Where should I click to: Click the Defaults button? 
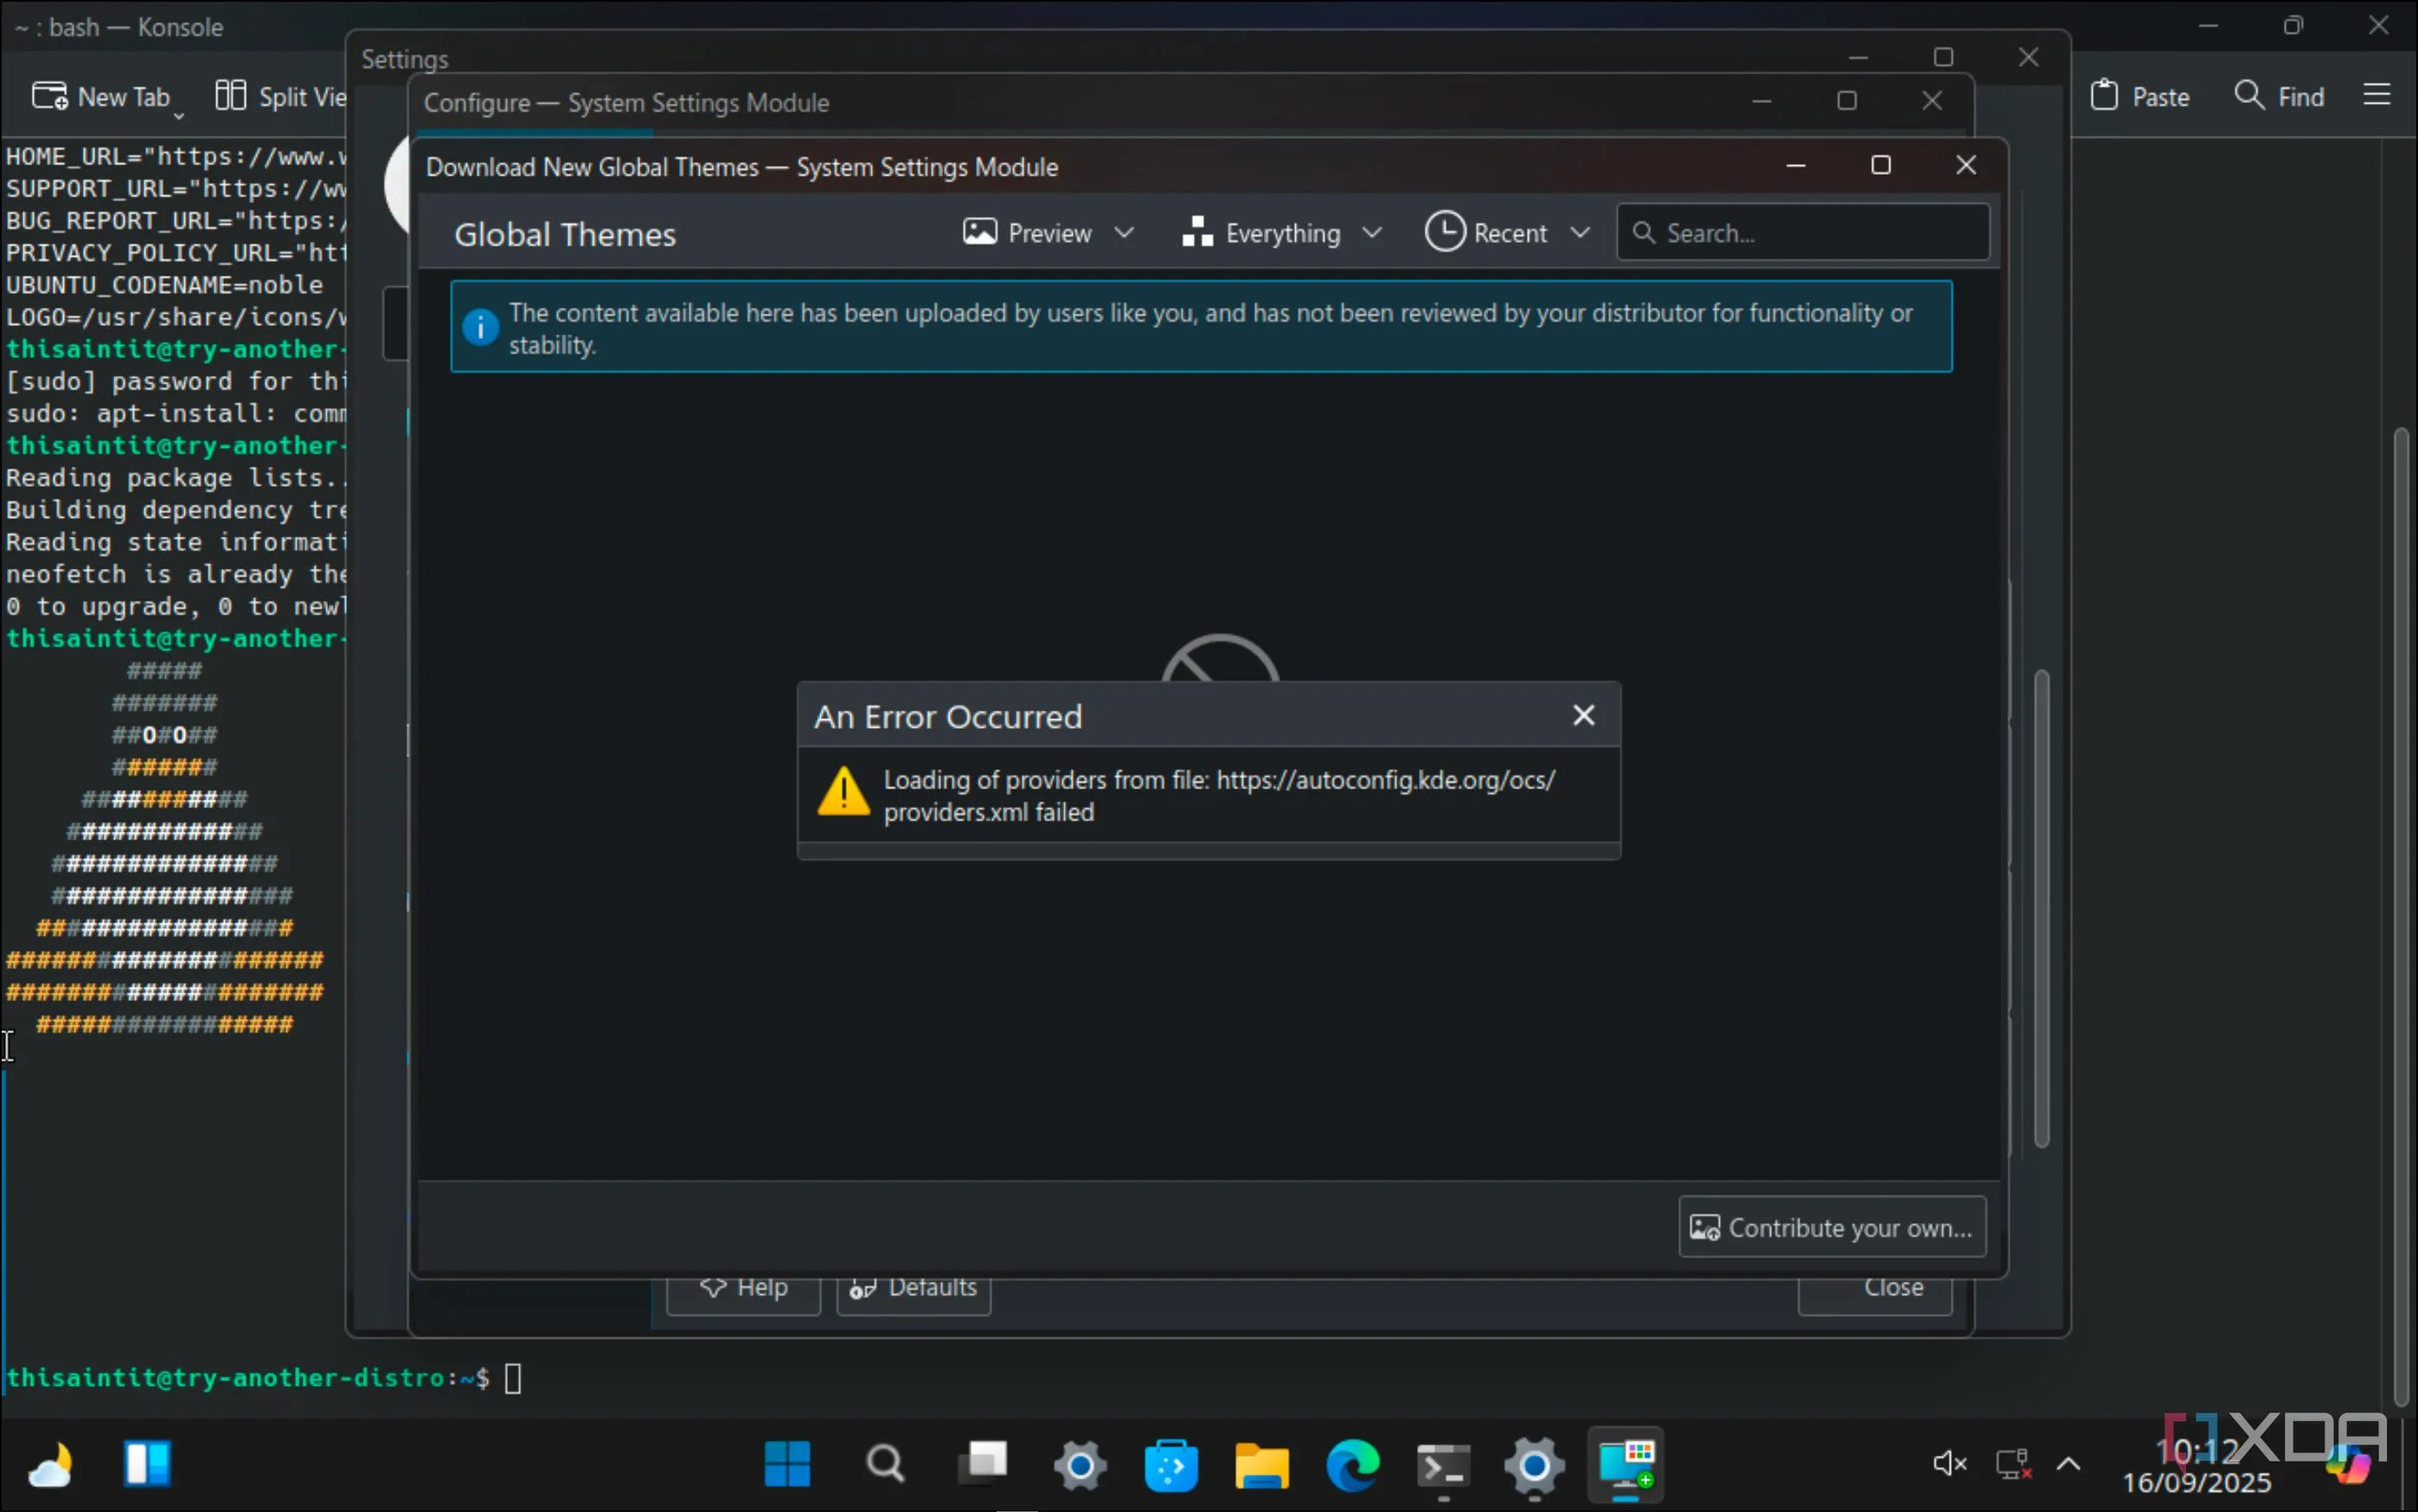click(x=914, y=1289)
